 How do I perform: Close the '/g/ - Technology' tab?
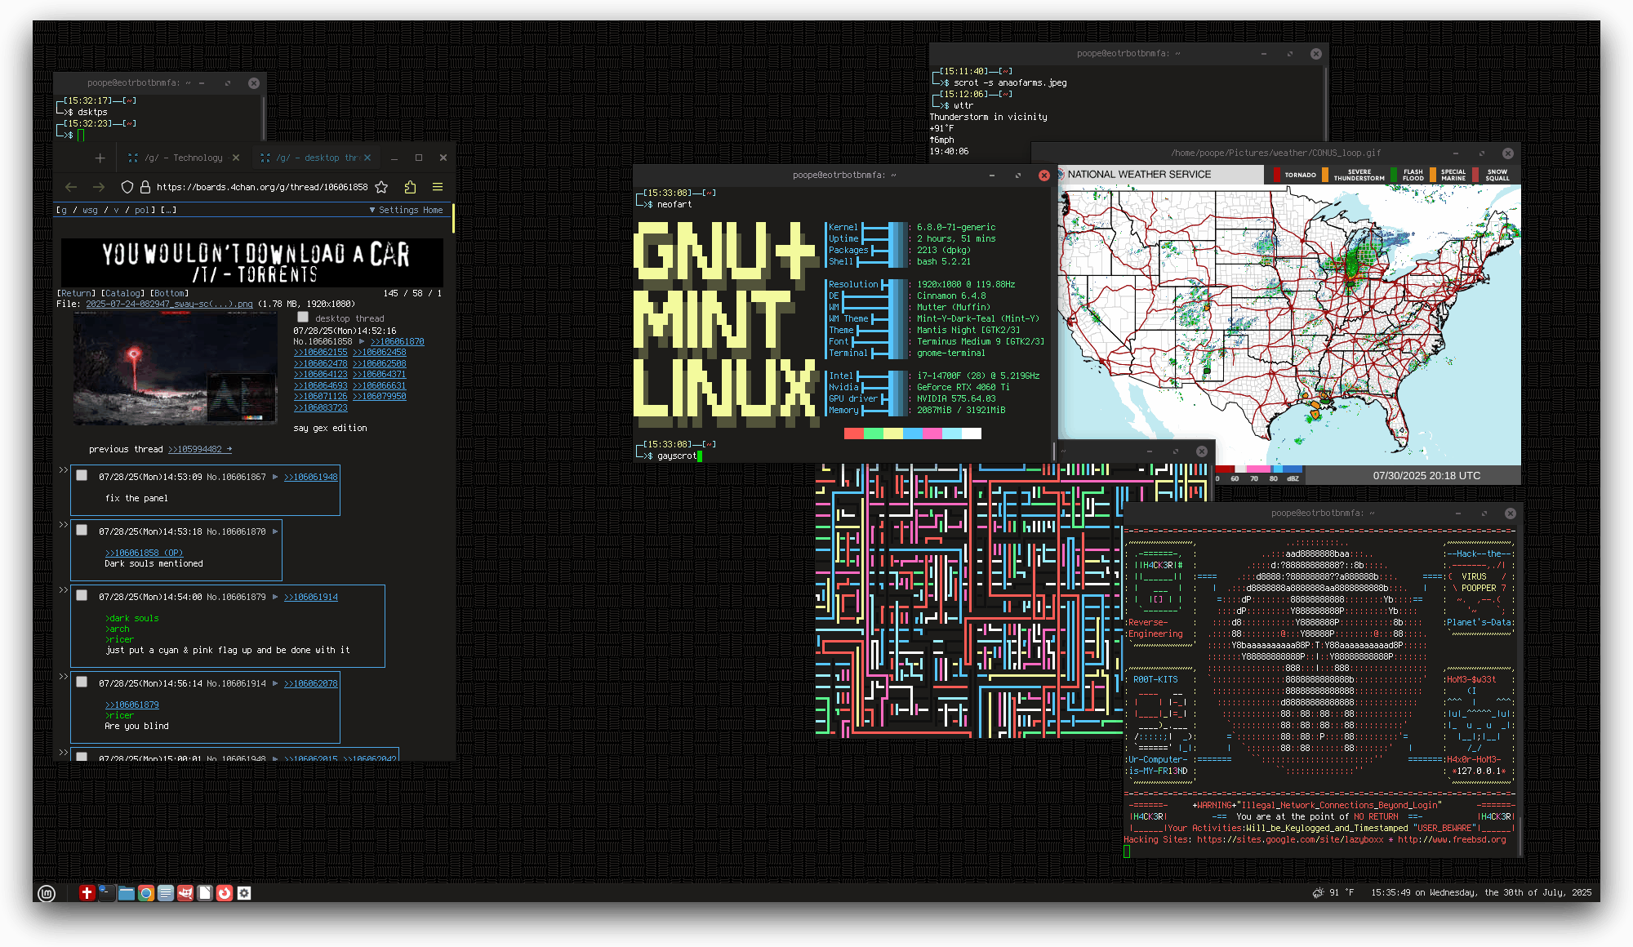point(236,158)
